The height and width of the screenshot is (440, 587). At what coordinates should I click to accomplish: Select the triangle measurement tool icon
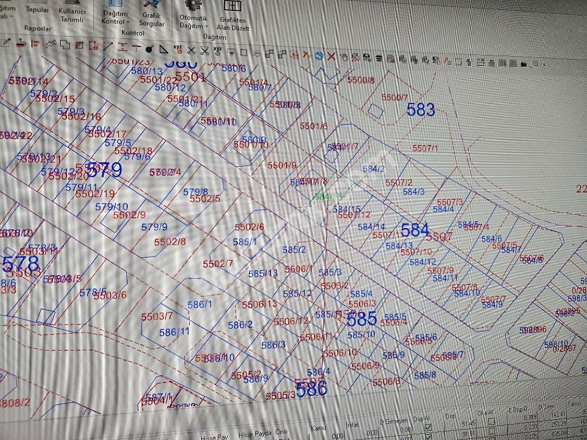click(163, 49)
